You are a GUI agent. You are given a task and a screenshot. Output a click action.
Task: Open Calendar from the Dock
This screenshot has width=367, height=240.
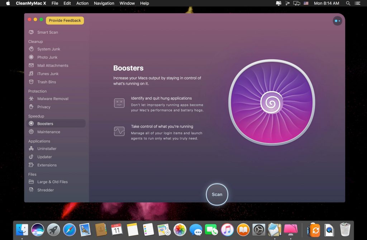116,230
